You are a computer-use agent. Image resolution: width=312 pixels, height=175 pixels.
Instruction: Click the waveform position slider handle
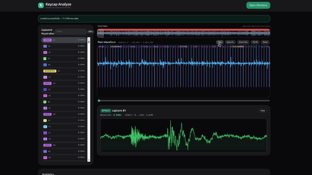99,101
